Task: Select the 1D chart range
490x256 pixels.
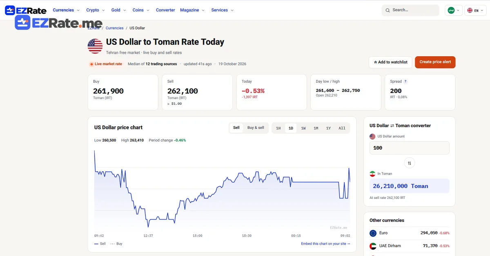Action: pyautogui.click(x=291, y=128)
